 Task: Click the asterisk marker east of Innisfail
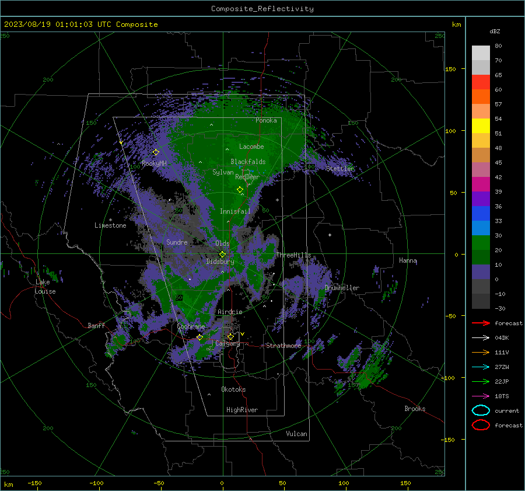coord(277,200)
